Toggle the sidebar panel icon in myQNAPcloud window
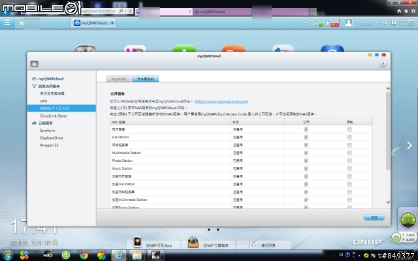Viewport: 418px width, 261px height. tap(35, 64)
